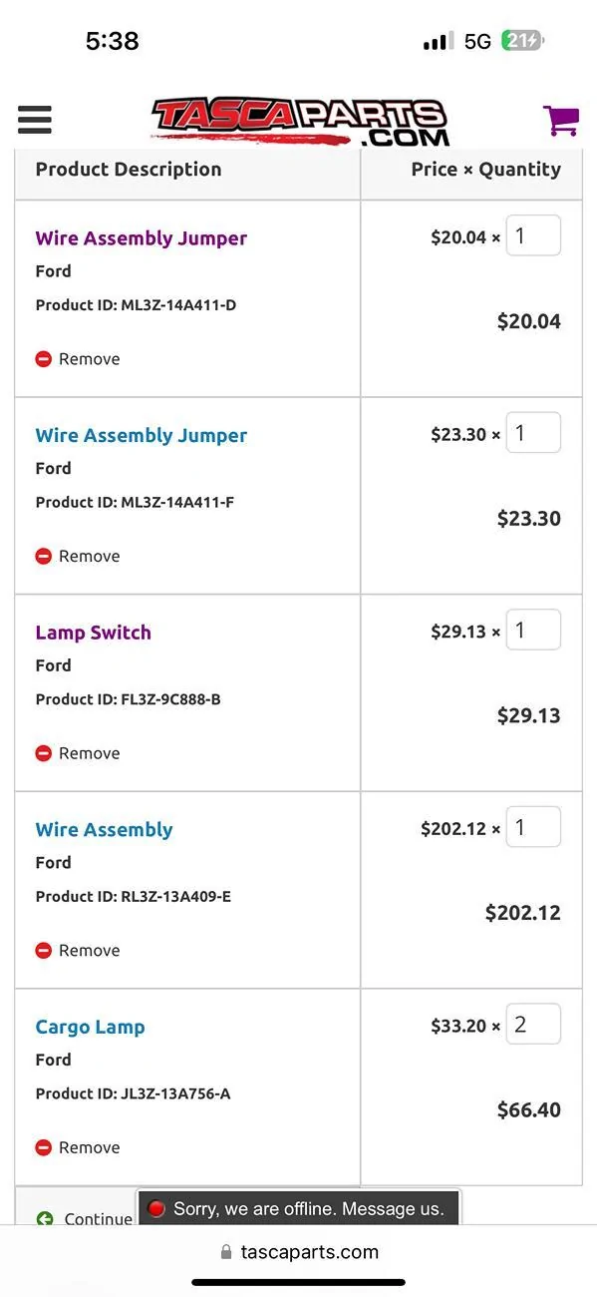
Task: Click the green Continue arrow icon
Action: click(x=46, y=1216)
